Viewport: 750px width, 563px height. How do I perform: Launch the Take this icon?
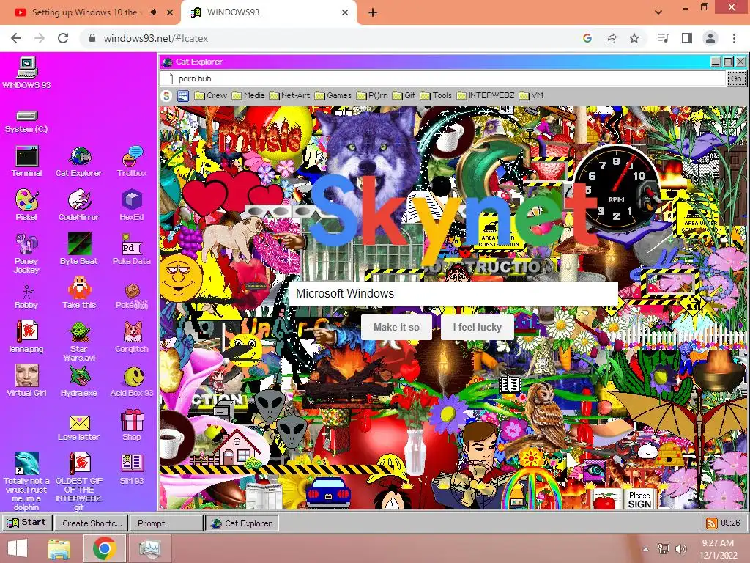tap(79, 293)
